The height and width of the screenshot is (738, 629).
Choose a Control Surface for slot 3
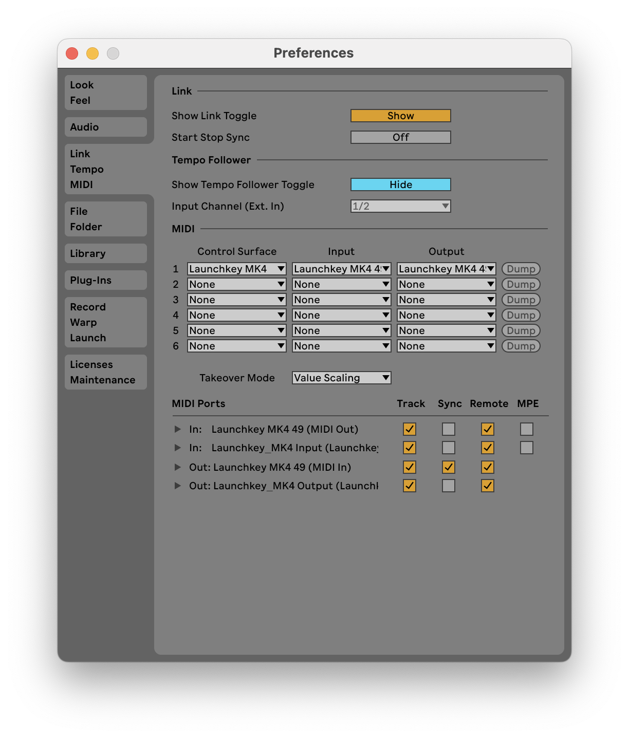(237, 300)
